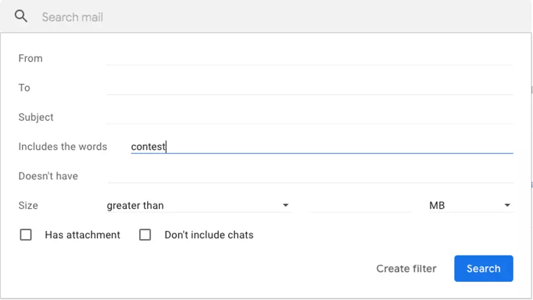Viewport: 533px width, 300px height.
Task: Select the To recipient input field
Action: [309, 87]
